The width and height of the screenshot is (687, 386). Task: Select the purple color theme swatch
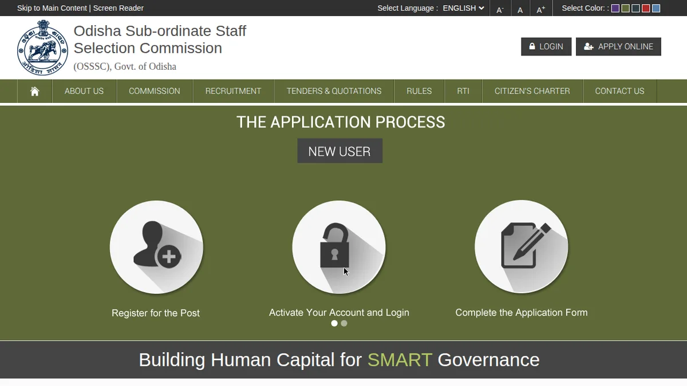(615, 9)
